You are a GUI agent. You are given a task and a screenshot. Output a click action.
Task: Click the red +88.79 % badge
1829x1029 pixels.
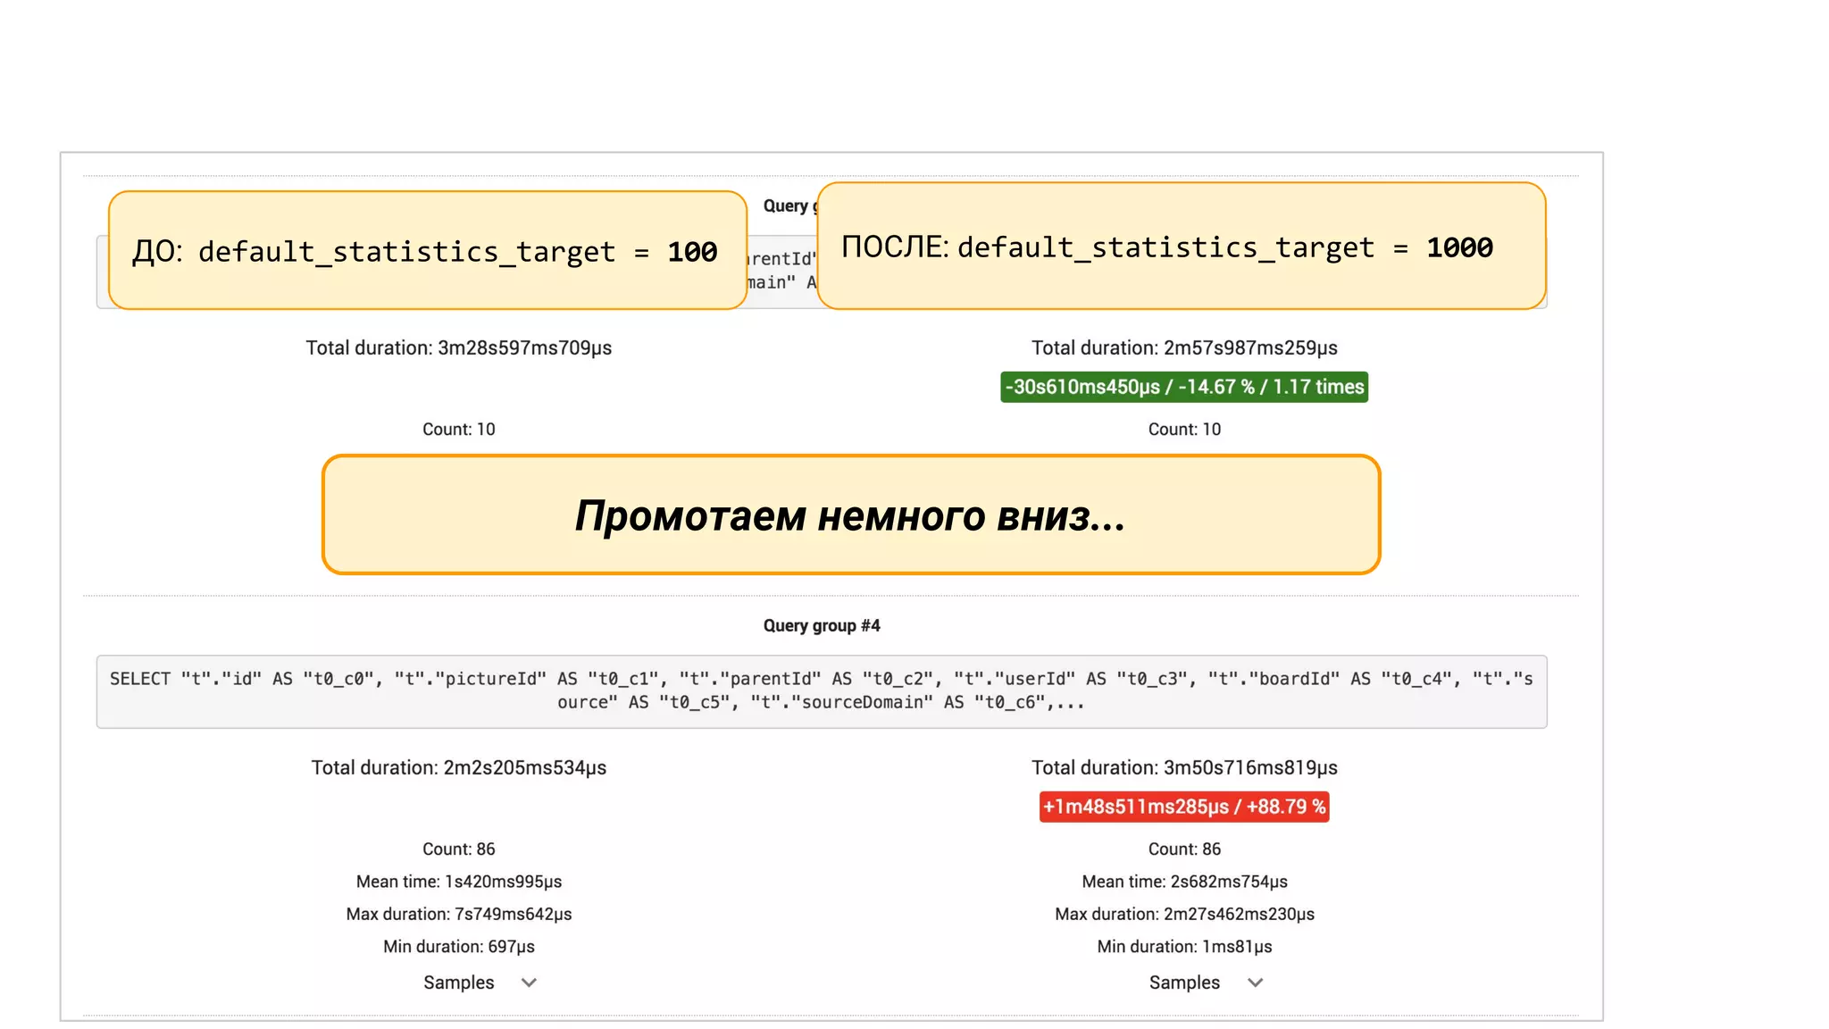[x=1184, y=807]
